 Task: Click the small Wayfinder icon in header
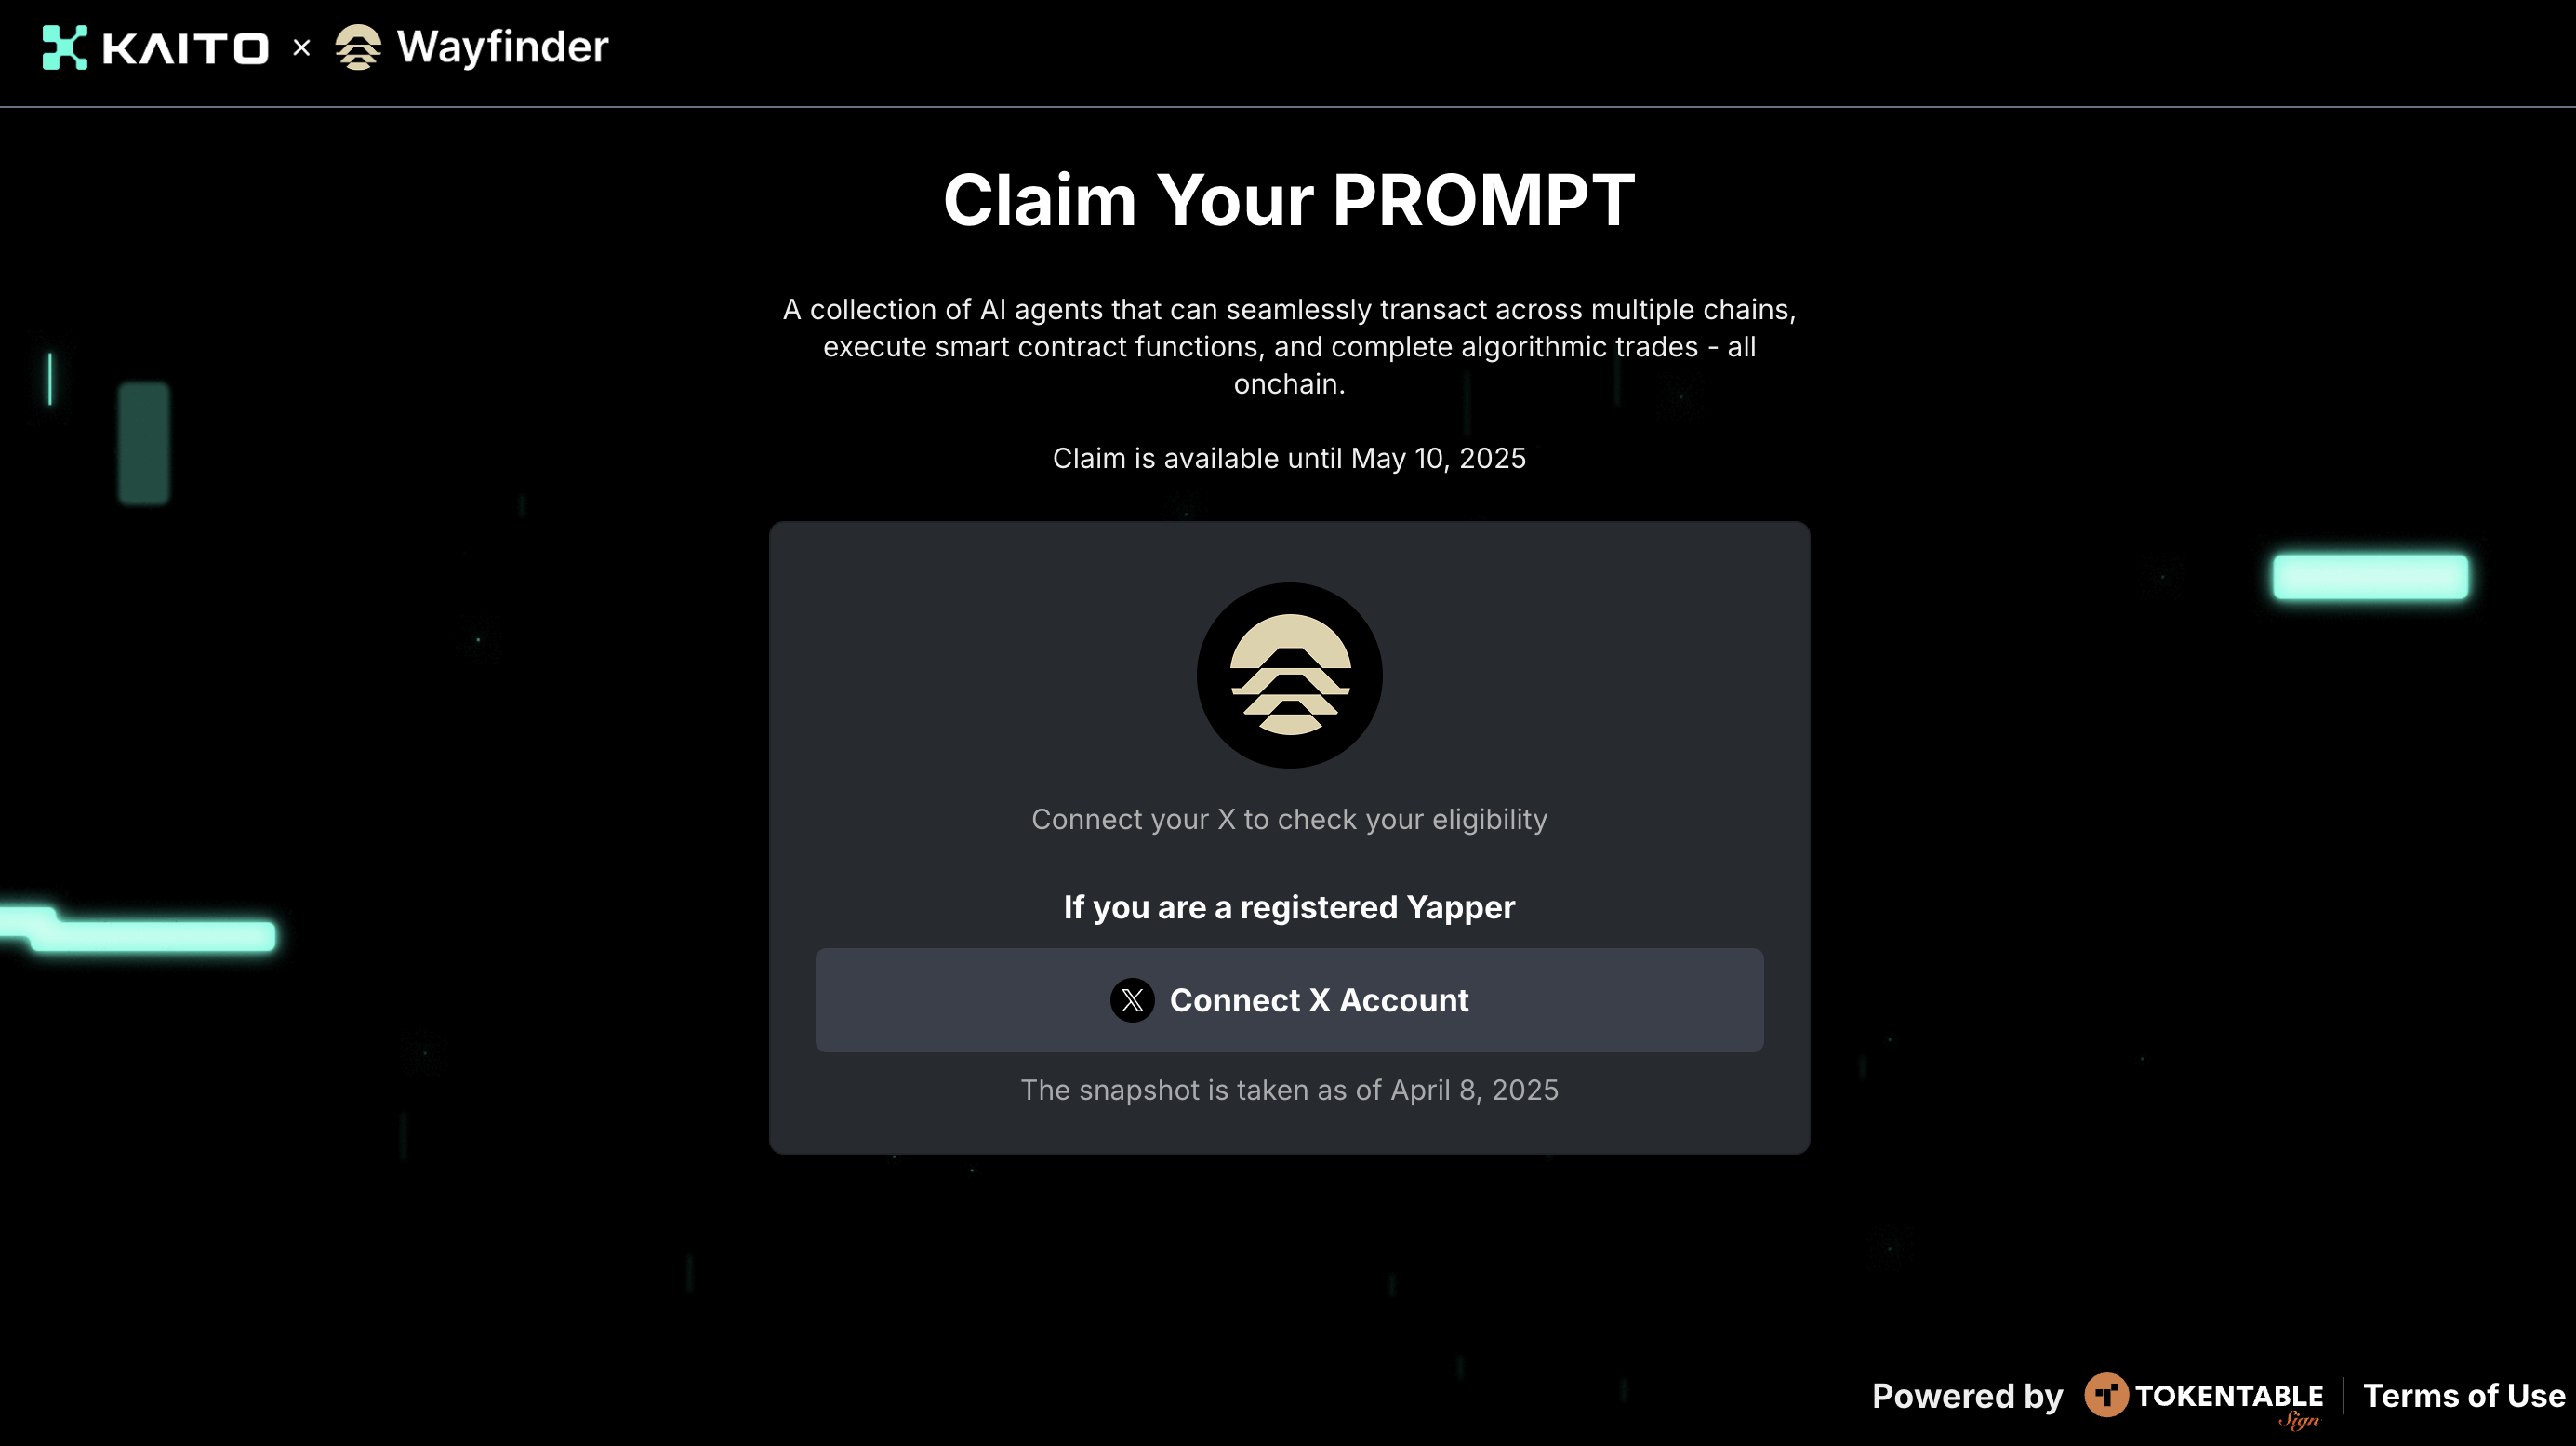pos(358,47)
